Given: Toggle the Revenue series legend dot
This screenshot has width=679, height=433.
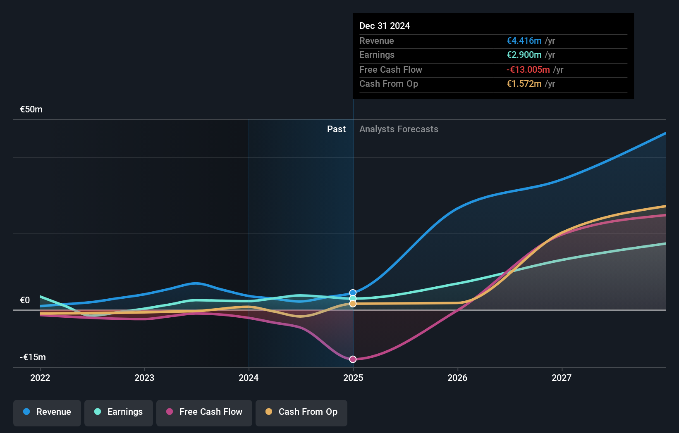Looking at the screenshot, I should tap(26, 412).
